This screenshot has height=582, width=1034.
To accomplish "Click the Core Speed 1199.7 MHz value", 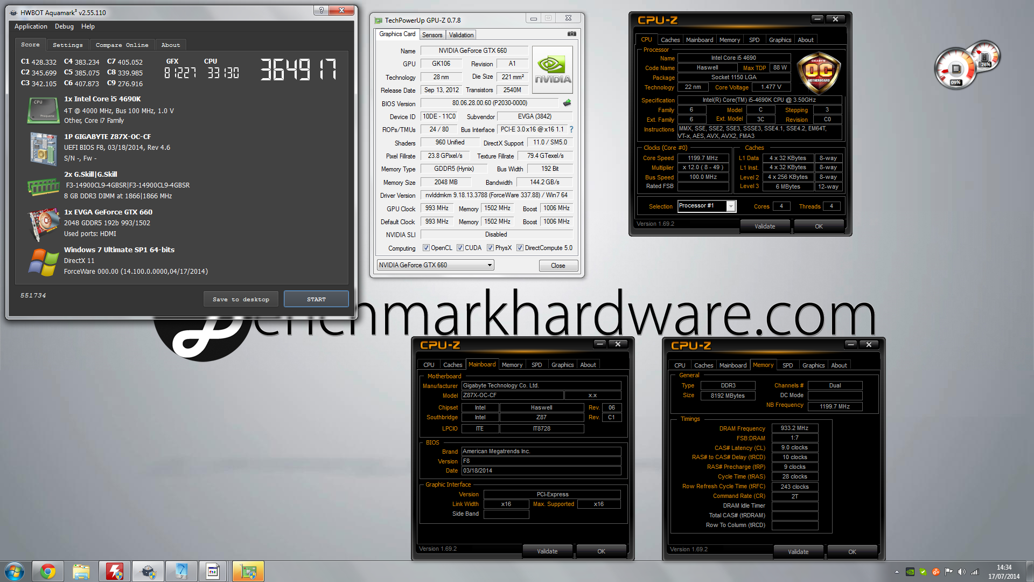I will pyautogui.click(x=703, y=158).
